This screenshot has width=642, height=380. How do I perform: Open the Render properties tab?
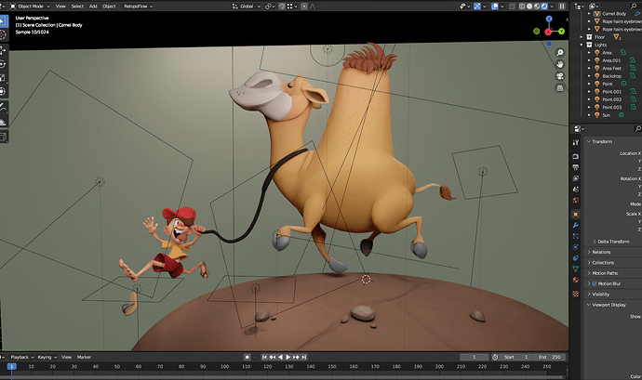pos(576,156)
